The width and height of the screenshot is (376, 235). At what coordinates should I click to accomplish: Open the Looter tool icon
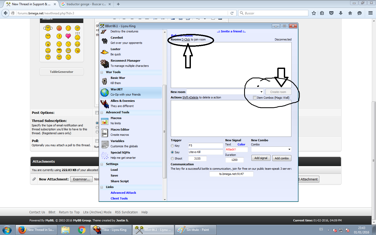point(104,52)
